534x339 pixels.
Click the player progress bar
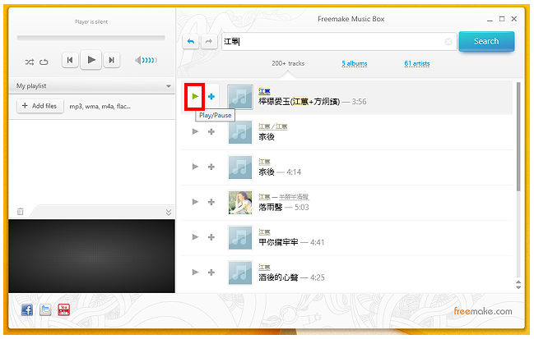91,38
